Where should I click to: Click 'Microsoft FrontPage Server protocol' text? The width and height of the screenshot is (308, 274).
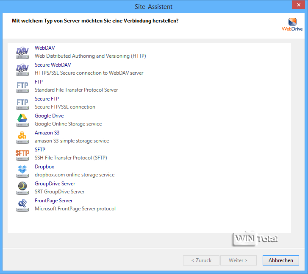(x=75, y=209)
